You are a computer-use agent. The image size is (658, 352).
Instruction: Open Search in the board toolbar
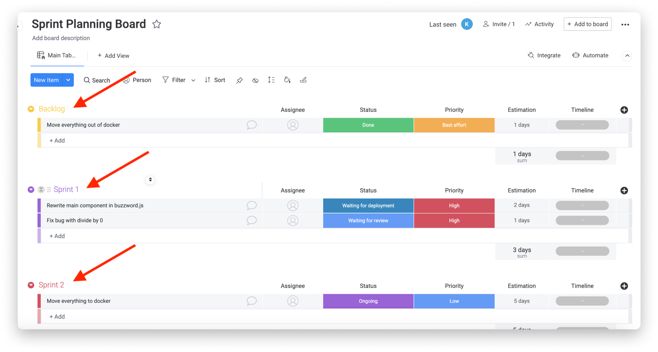point(97,80)
